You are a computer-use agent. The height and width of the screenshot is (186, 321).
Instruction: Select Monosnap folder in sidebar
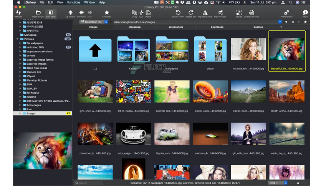(43, 35)
